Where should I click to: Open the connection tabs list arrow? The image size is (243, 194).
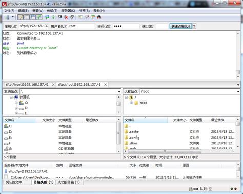[238, 85]
